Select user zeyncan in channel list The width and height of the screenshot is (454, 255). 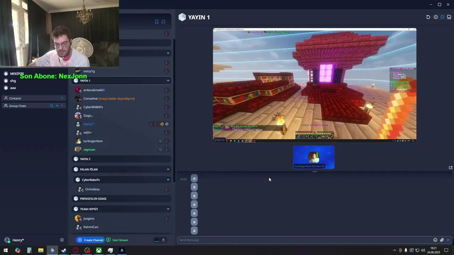tap(89, 149)
